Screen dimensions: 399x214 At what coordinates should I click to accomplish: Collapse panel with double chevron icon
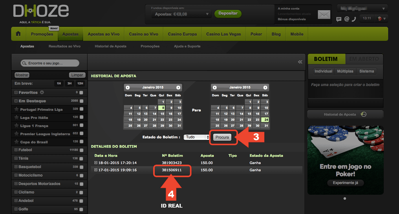[300, 62]
